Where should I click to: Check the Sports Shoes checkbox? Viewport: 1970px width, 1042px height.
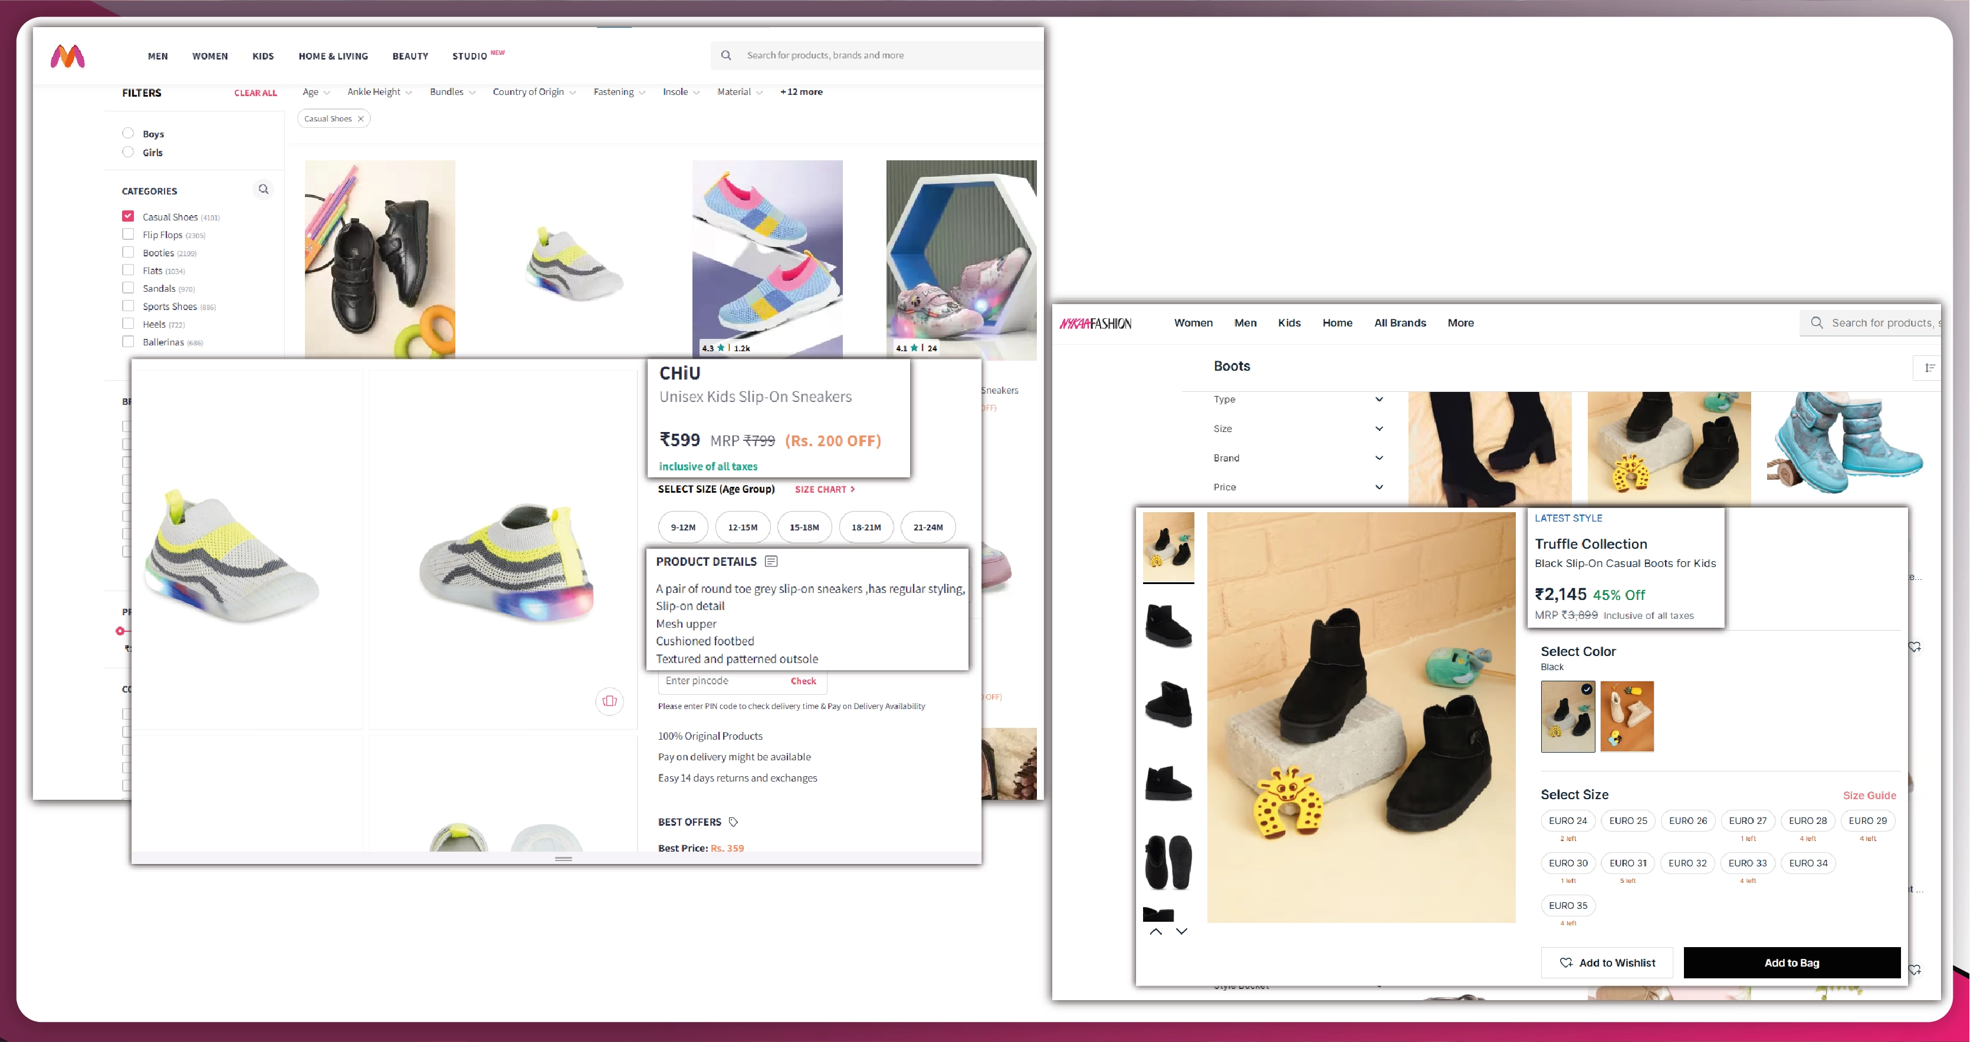pos(128,305)
